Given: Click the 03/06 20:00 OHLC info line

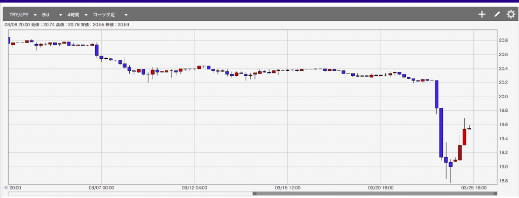Looking at the screenshot, I should point(66,24).
